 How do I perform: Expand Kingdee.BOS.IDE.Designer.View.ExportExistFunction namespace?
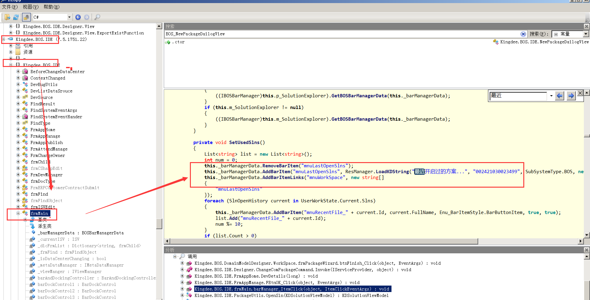click(x=11, y=33)
